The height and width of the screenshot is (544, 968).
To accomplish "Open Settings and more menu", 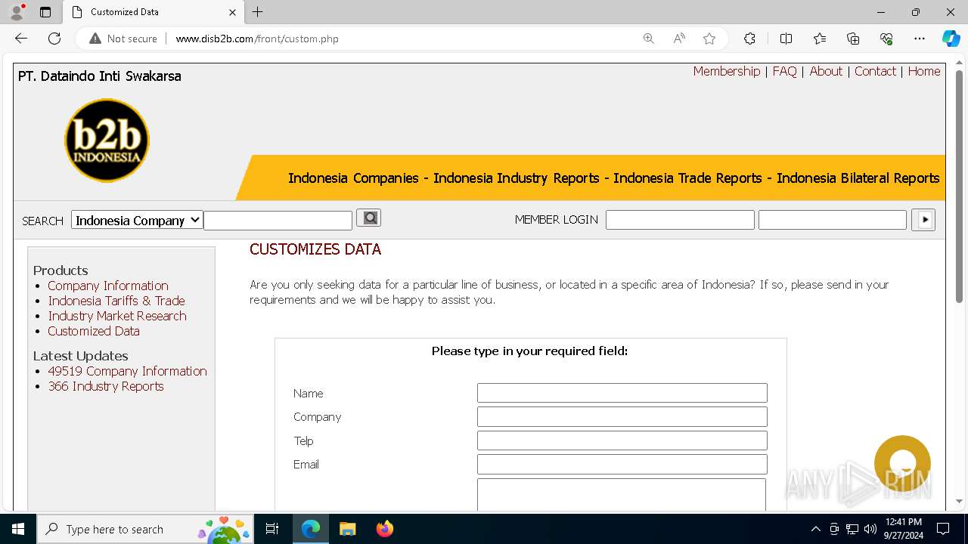I will pos(920,39).
